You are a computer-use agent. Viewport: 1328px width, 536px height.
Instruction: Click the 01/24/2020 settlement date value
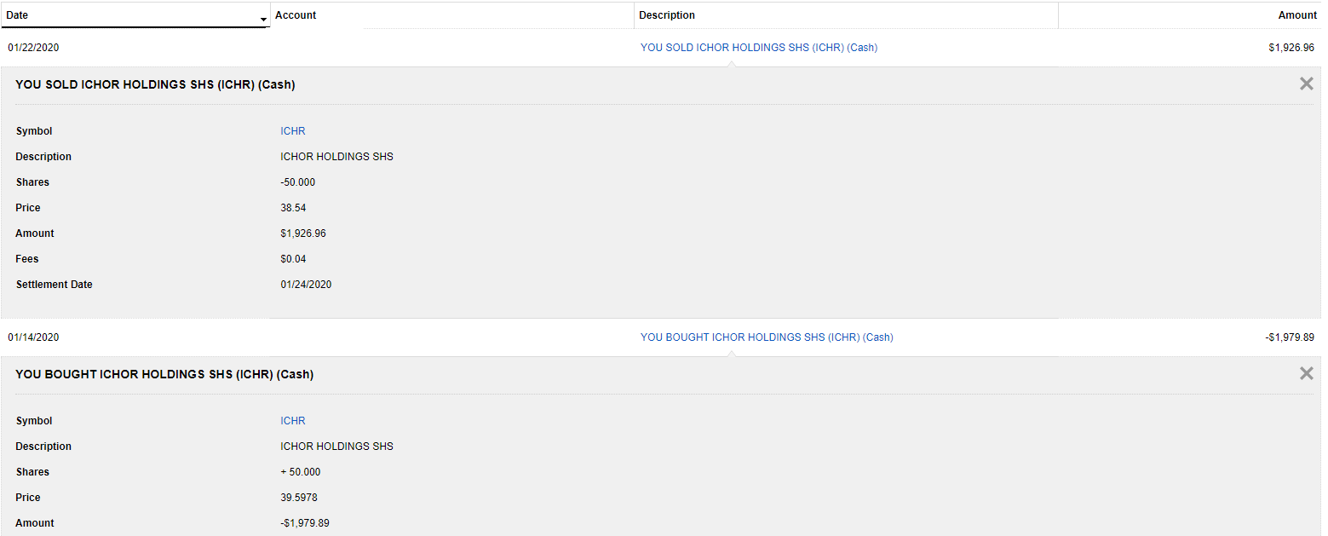click(x=306, y=285)
